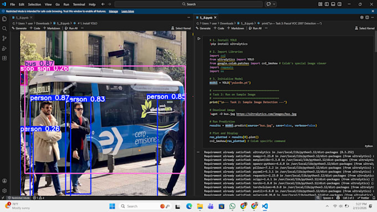
Task: Open the Terminal menu
Action: pyautogui.click(x=79, y=4)
